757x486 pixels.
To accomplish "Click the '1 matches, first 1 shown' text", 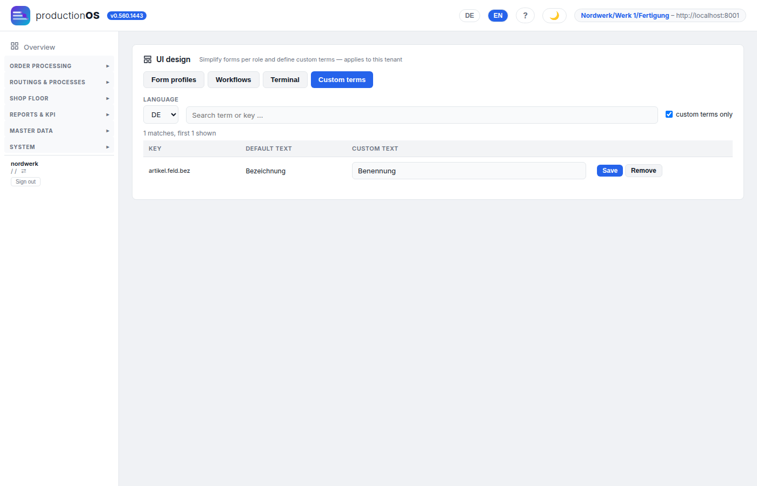I will (180, 133).
